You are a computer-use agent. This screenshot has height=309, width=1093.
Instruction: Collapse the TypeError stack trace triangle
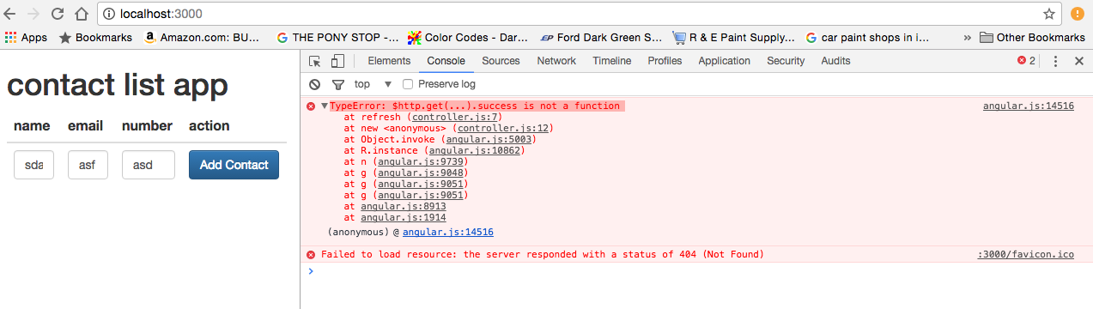325,106
